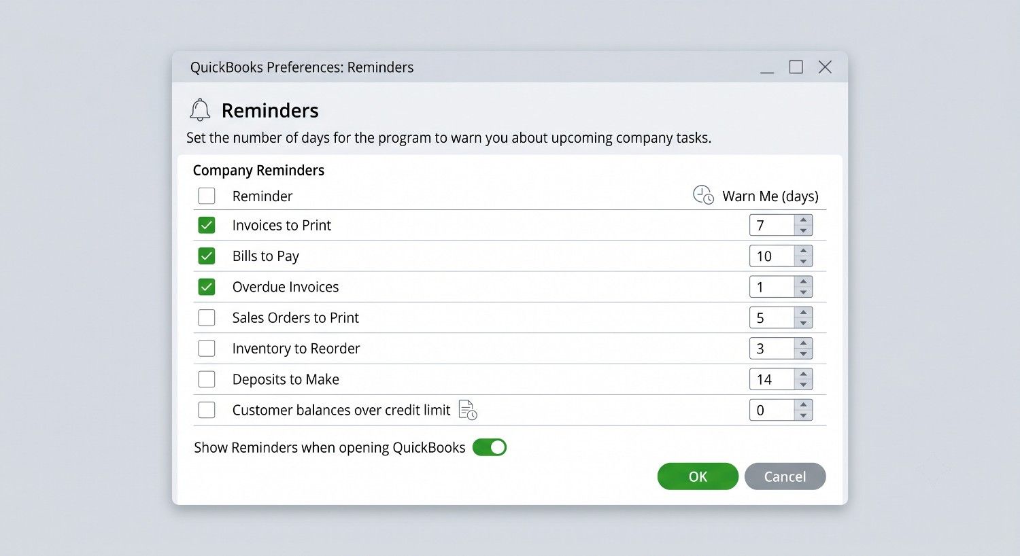This screenshot has width=1020, height=556.
Task: Uncheck the Overdue Invoices checkbox
Action: [207, 287]
